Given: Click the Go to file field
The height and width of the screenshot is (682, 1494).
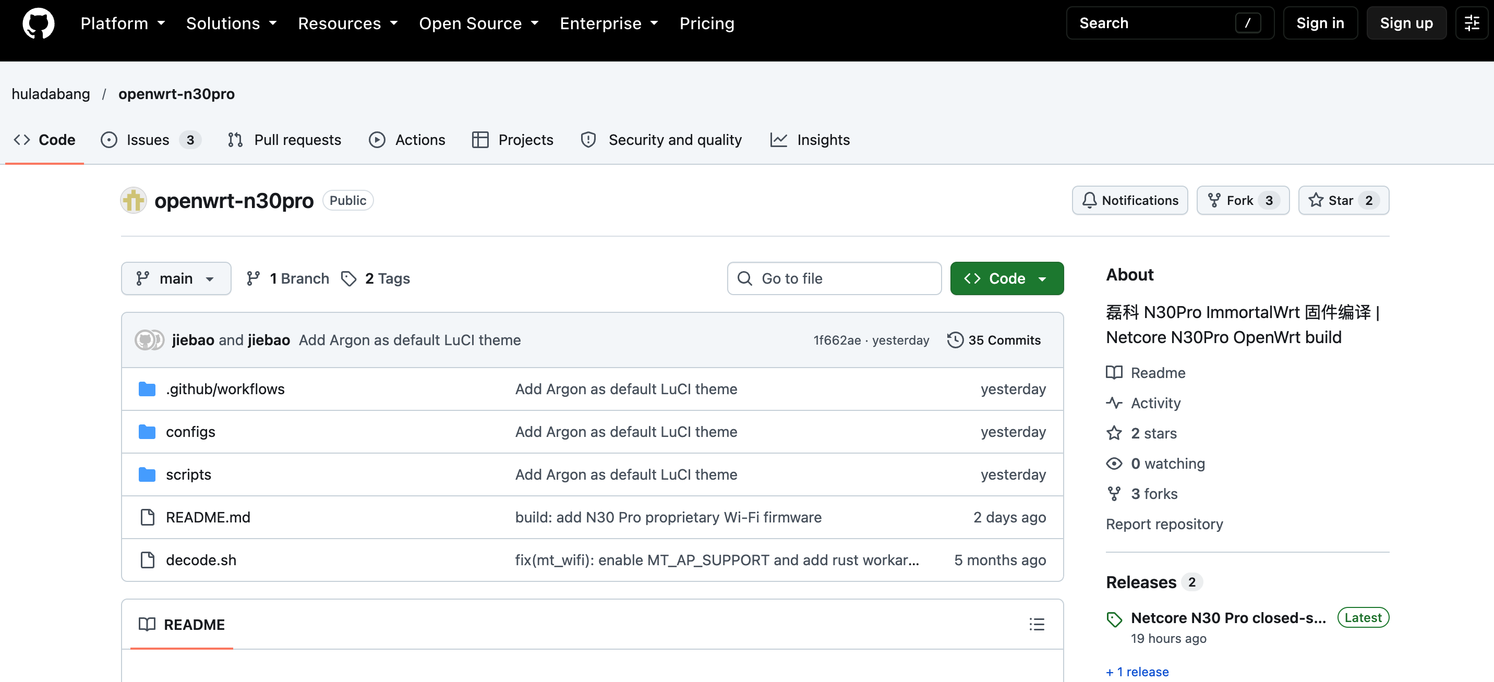Looking at the screenshot, I should (x=834, y=278).
